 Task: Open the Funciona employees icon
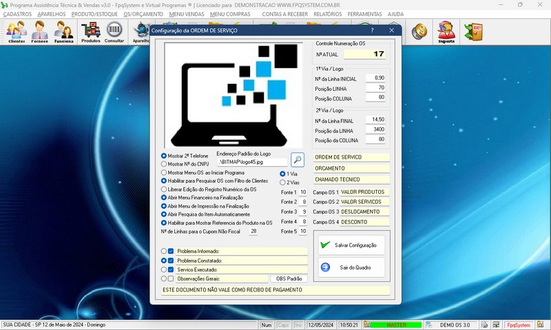point(64,32)
